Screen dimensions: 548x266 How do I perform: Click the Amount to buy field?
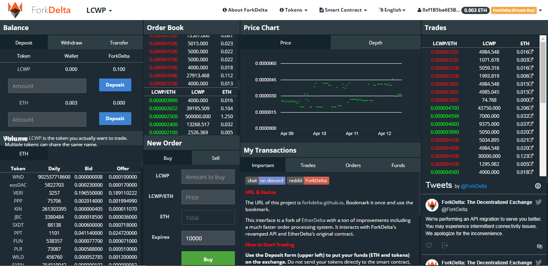(x=208, y=177)
